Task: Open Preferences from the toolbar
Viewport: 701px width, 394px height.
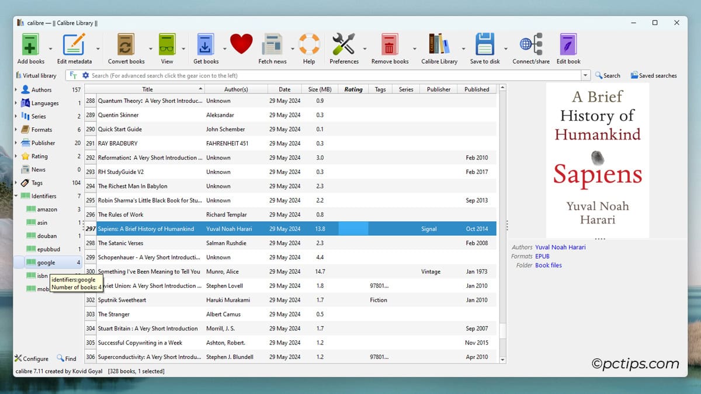Action: click(343, 46)
